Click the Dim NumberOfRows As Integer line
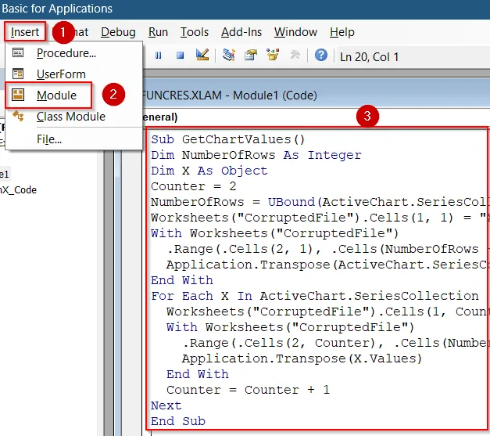Screen dimensions: 490x436 [x=256, y=155]
